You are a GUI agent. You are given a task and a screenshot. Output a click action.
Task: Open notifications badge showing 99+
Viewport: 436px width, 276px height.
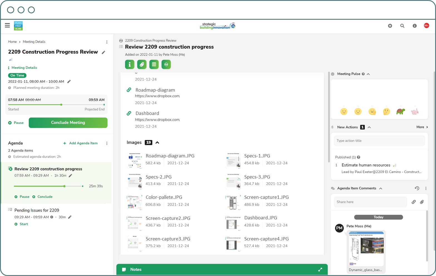[426, 26]
